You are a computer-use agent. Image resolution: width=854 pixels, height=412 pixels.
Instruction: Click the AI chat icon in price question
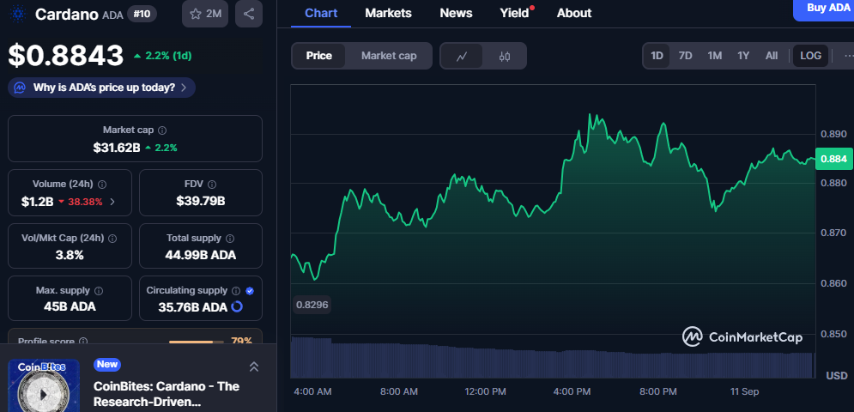click(20, 88)
